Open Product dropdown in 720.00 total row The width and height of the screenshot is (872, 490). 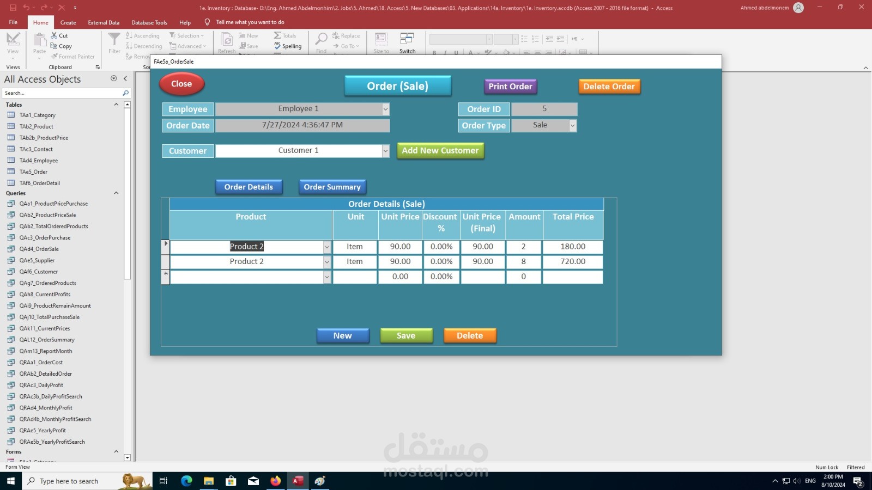coord(327,262)
